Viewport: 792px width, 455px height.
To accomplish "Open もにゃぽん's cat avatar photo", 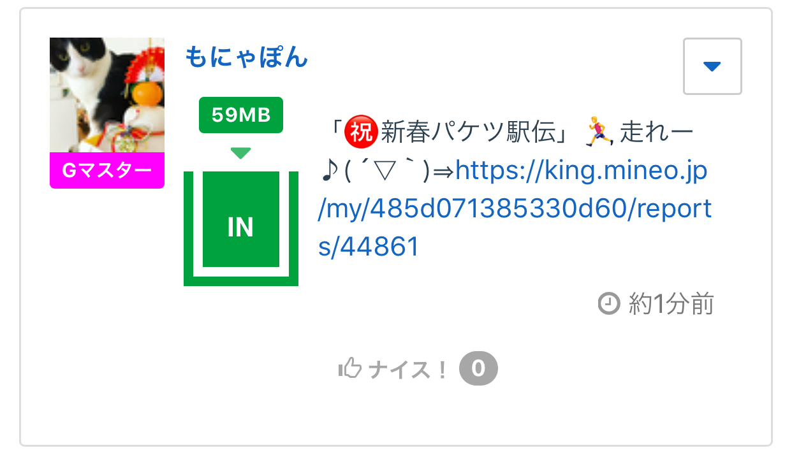I will pyautogui.click(x=106, y=95).
